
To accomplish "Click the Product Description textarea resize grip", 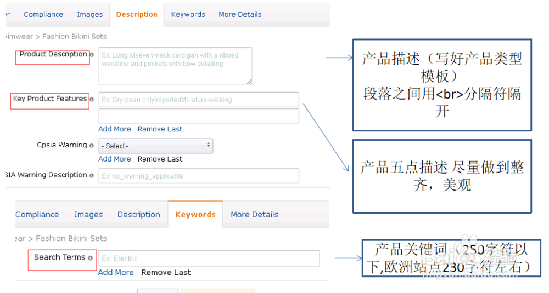I will coord(249,82).
